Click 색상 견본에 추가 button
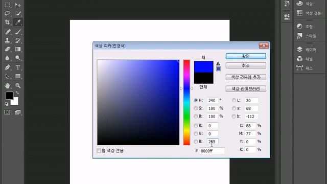 246,77
